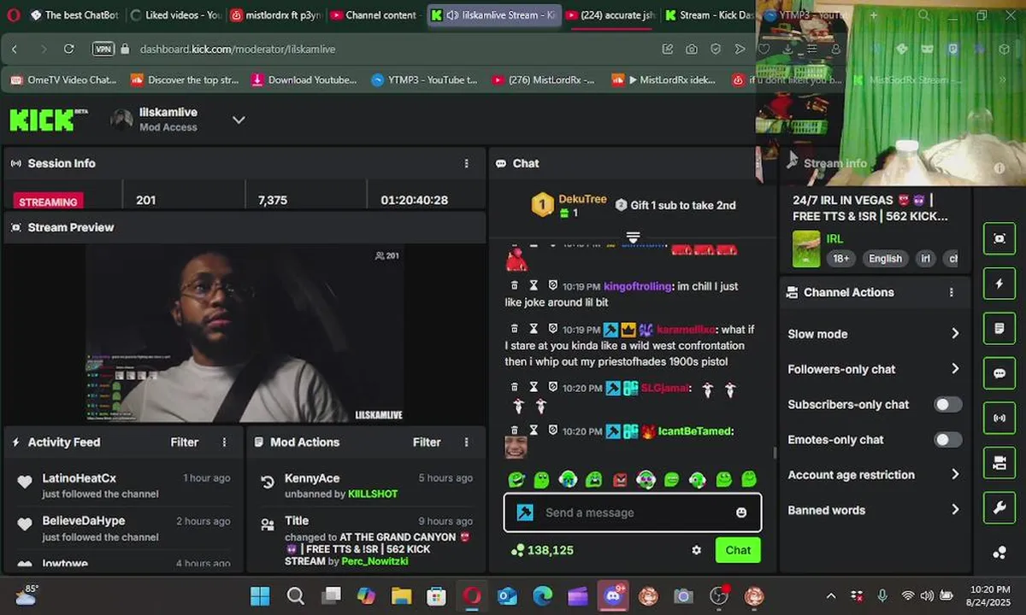The image size is (1026, 615).
Task: Expand the lilskamlive channel dropdown
Action: [x=239, y=120]
